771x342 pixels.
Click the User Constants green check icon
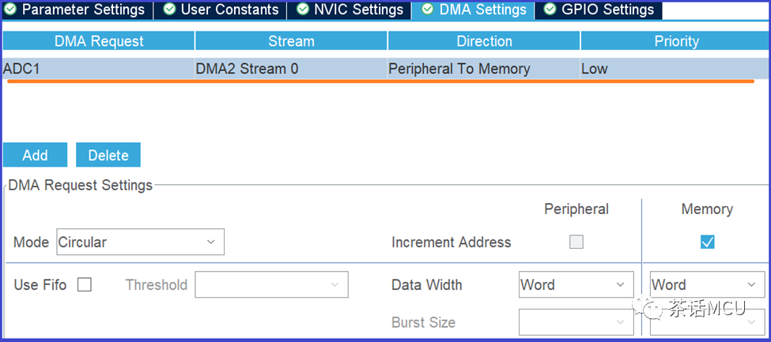point(169,9)
